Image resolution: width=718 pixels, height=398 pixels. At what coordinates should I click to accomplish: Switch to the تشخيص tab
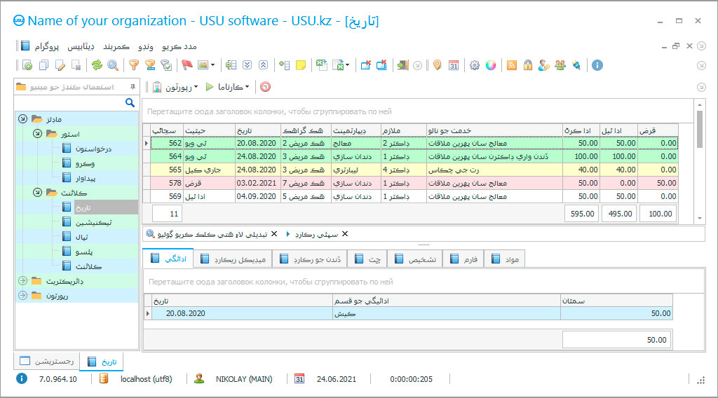pyautogui.click(x=415, y=259)
